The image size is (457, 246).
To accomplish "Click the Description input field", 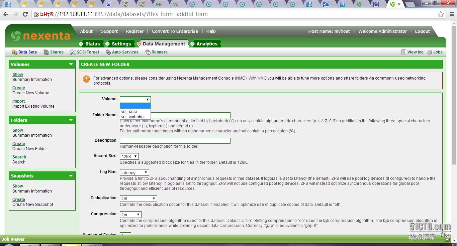I will click(x=175, y=141).
